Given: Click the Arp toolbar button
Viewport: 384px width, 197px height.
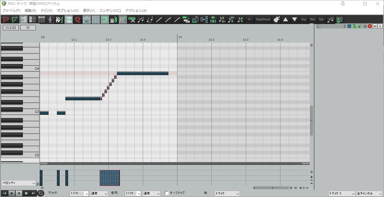Looking at the screenshot, I should tap(304, 19).
